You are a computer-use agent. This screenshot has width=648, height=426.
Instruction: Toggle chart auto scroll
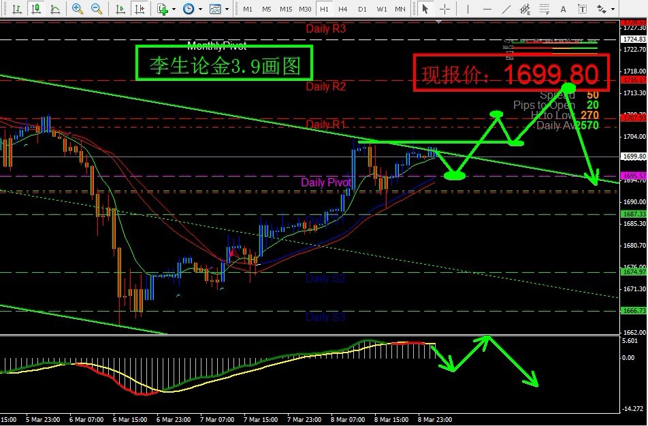tap(120, 9)
